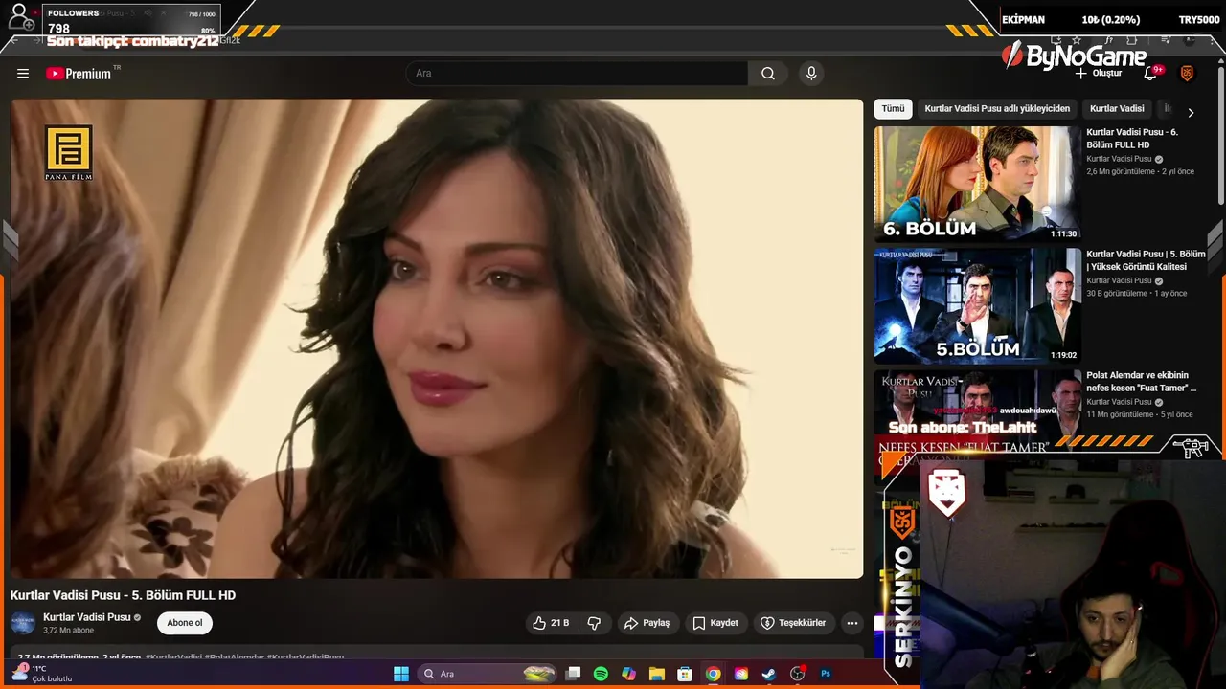Image resolution: width=1226 pixels, height=689 pixels.
Task: Click the main video player area
Action: click(437, 339)
